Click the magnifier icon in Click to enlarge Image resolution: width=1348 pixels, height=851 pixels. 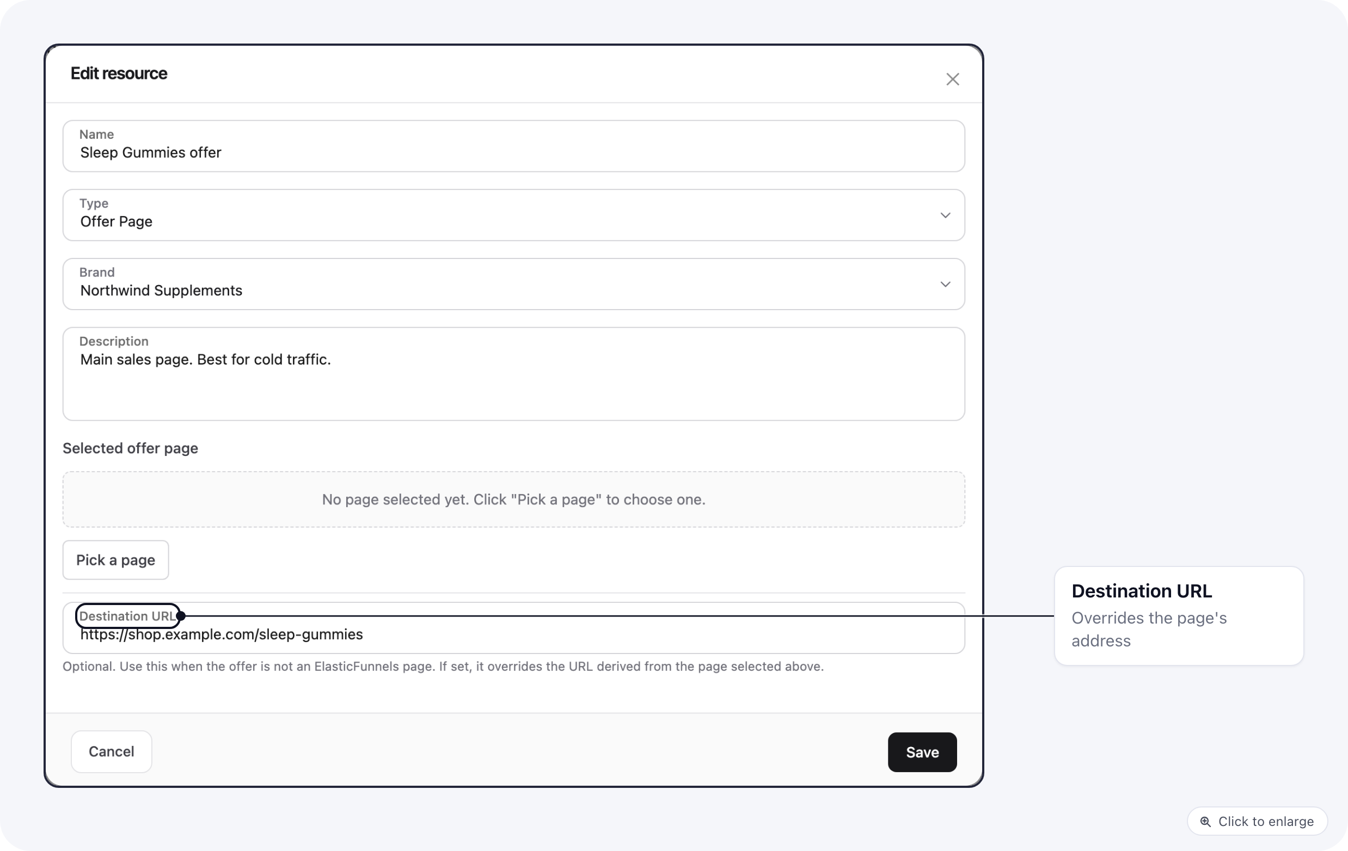point(1205,822)
